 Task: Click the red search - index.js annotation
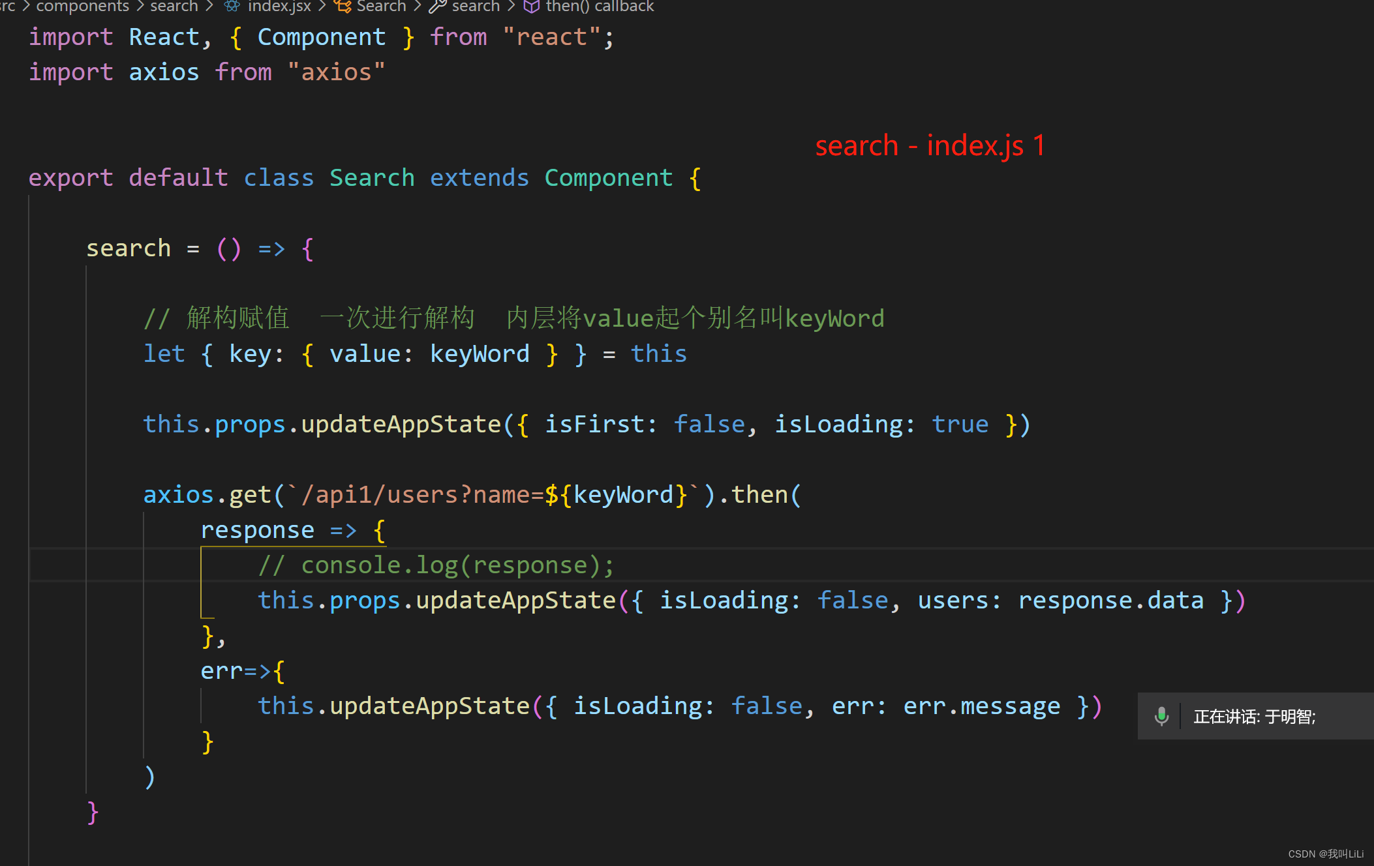pyautogui.click(x=930, y=145)
